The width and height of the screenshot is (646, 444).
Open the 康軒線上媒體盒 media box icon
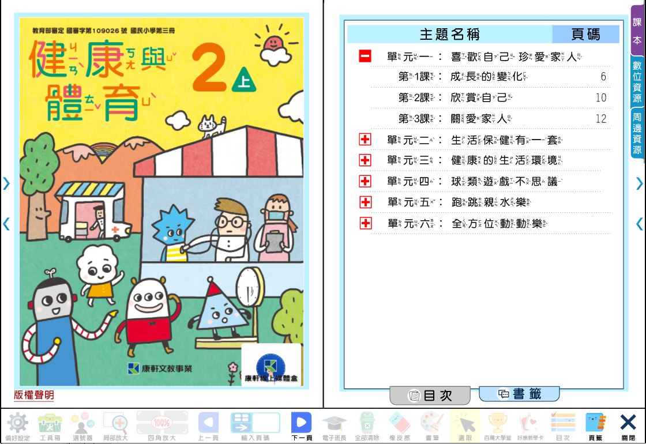coord(271,365)
